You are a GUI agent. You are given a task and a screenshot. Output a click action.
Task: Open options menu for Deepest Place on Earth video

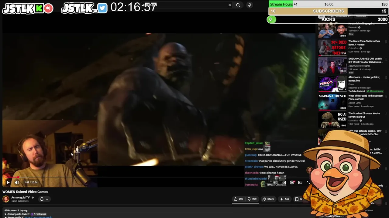click(x=386, y=96)
